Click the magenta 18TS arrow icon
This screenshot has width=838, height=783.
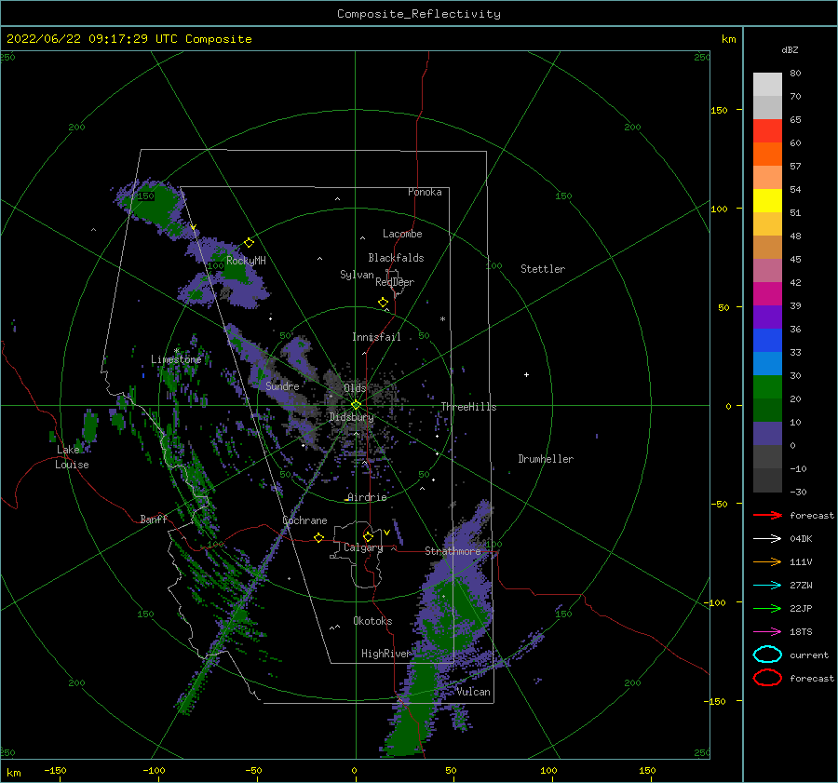click(x=767, y=632)
